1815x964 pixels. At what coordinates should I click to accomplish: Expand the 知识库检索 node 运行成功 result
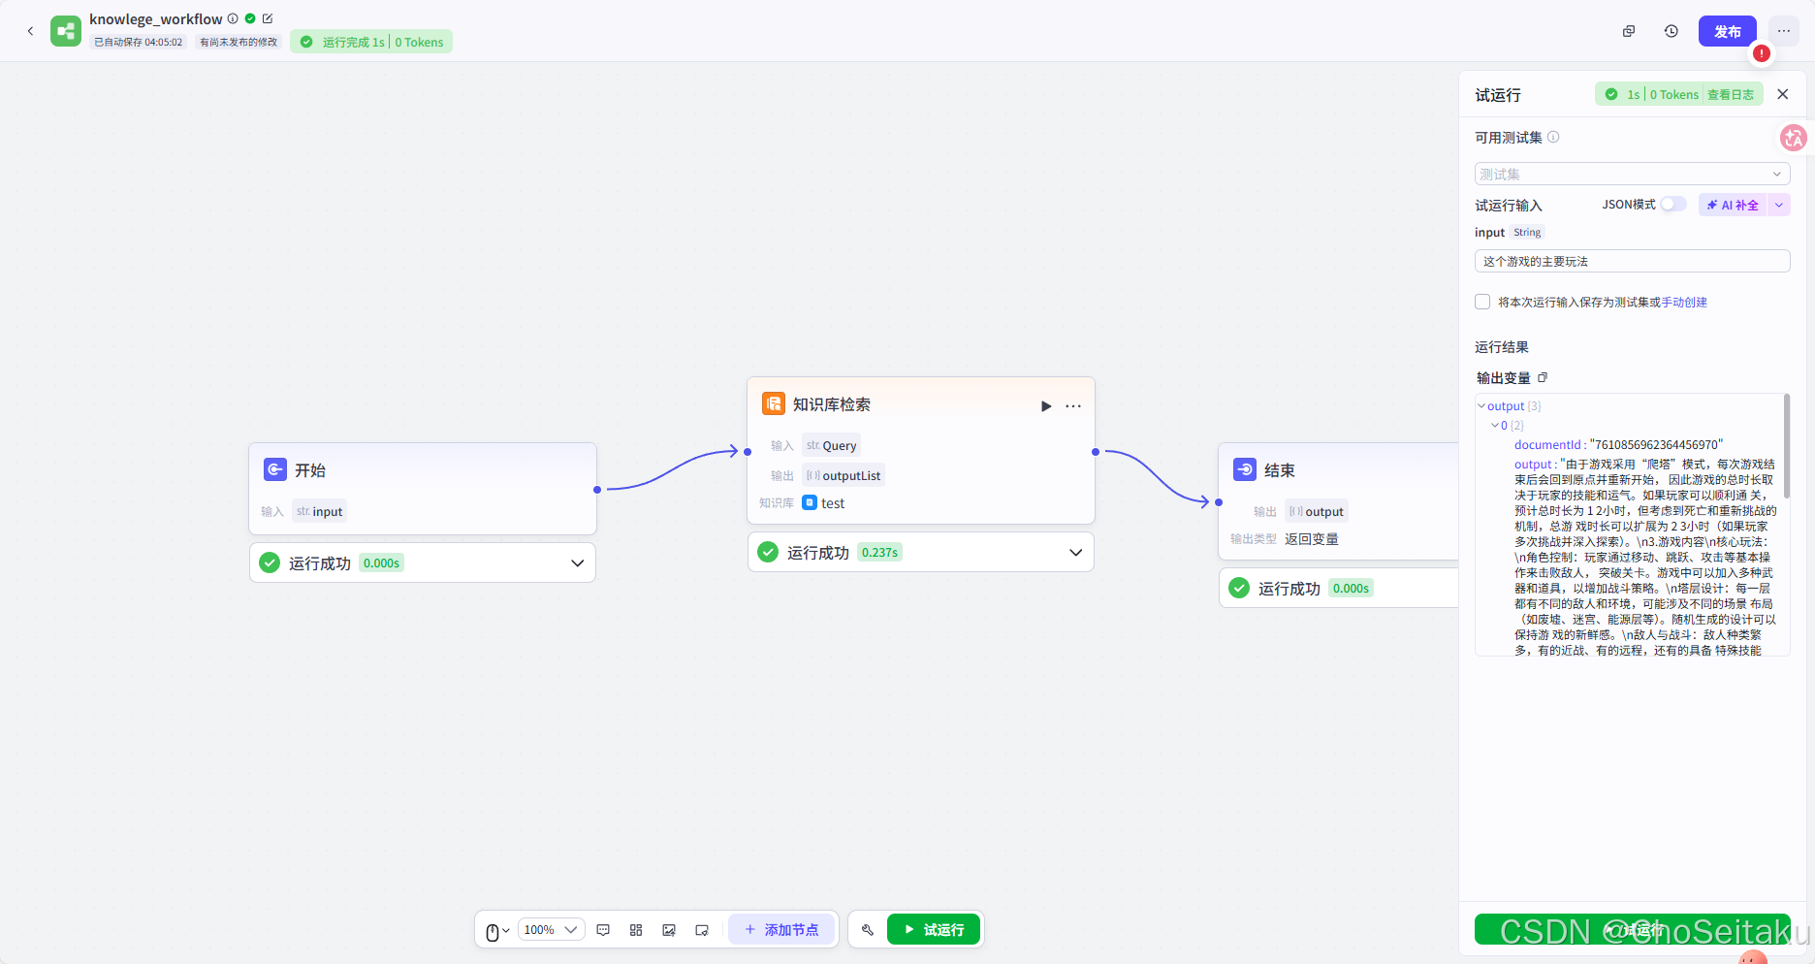click(1075, 552)
